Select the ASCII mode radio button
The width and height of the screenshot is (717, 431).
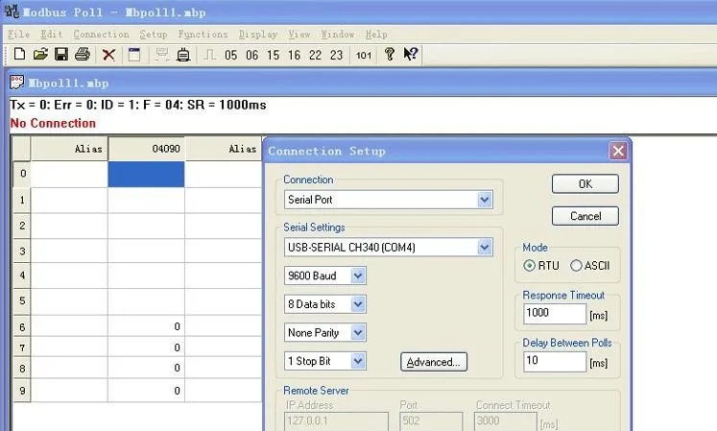[576, 265]
